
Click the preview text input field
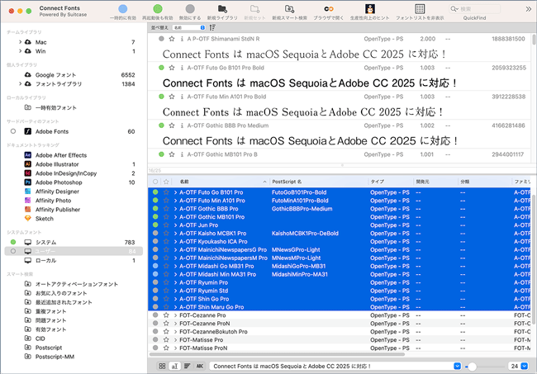click(331, 366)
